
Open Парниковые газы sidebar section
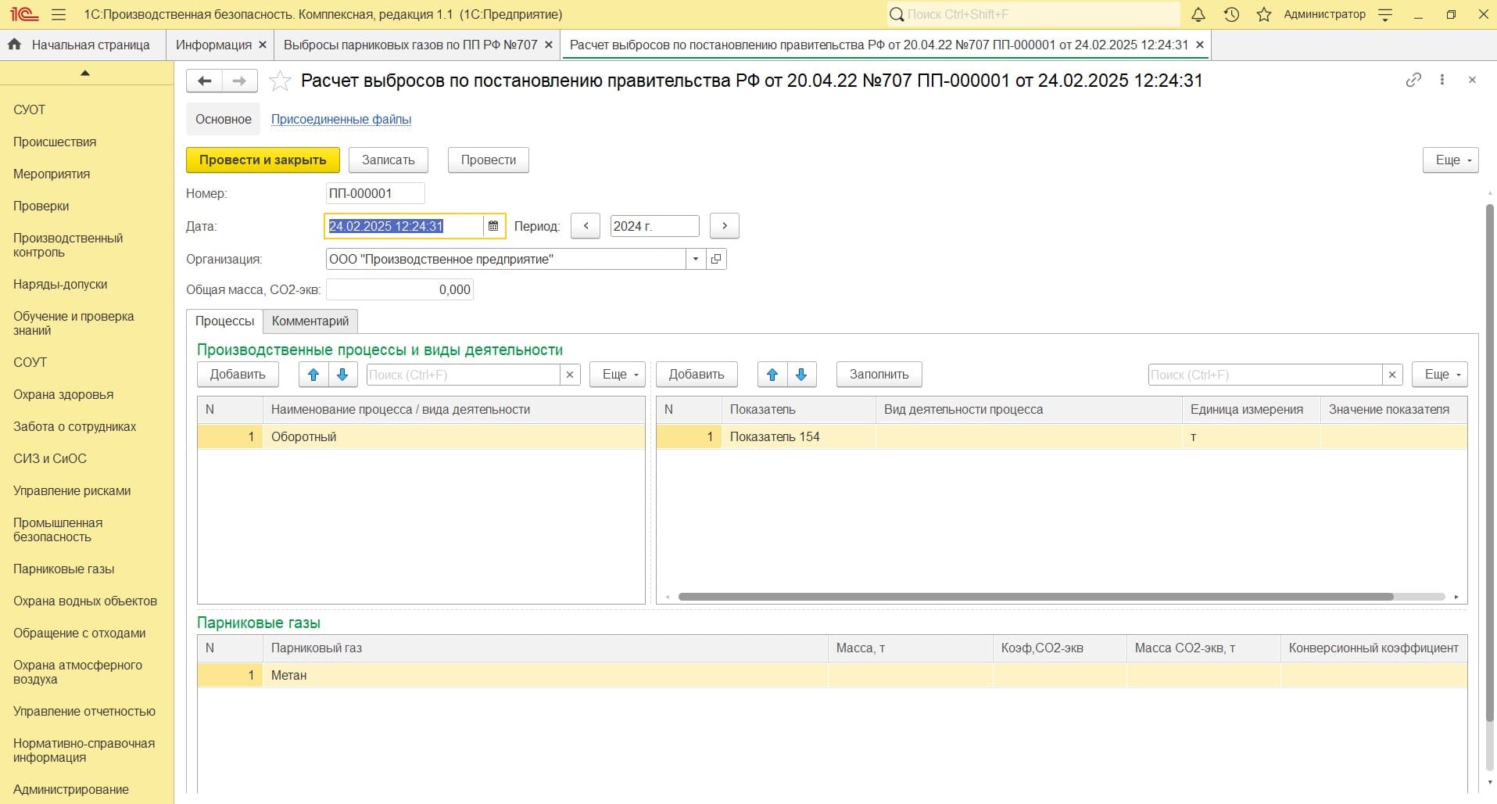[63, 569]
